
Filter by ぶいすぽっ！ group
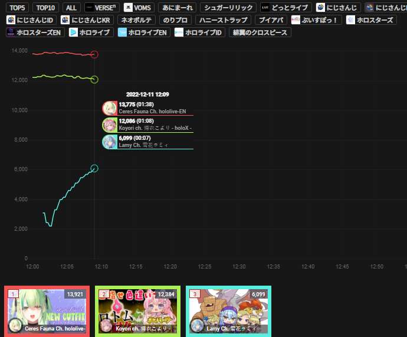[316, 20]
